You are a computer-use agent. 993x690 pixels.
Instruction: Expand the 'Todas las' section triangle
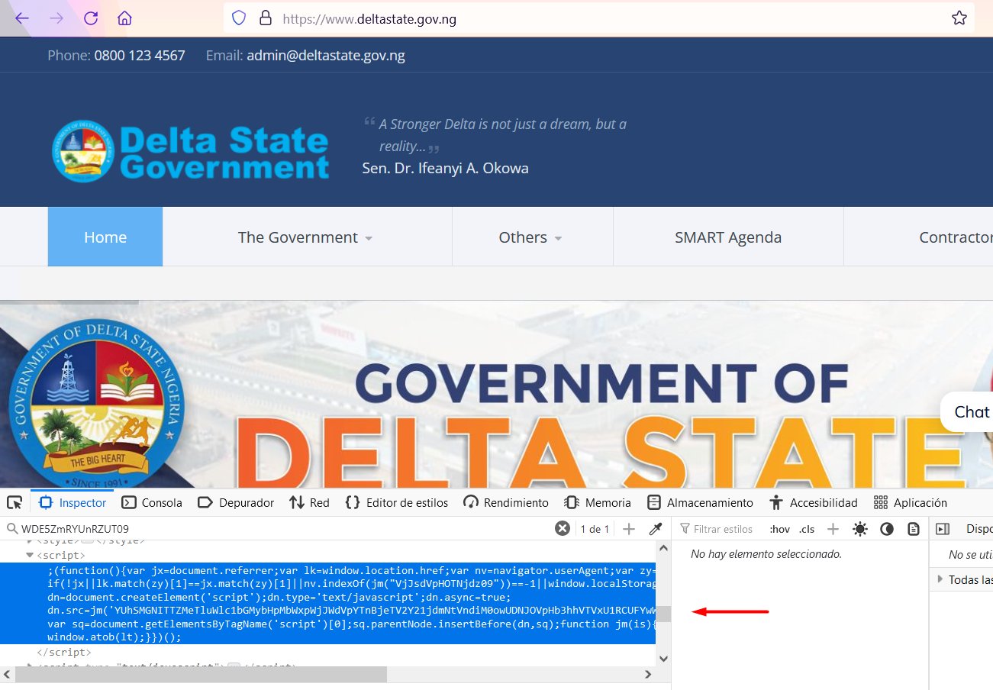pyautogui.click(x=940, y=580)
